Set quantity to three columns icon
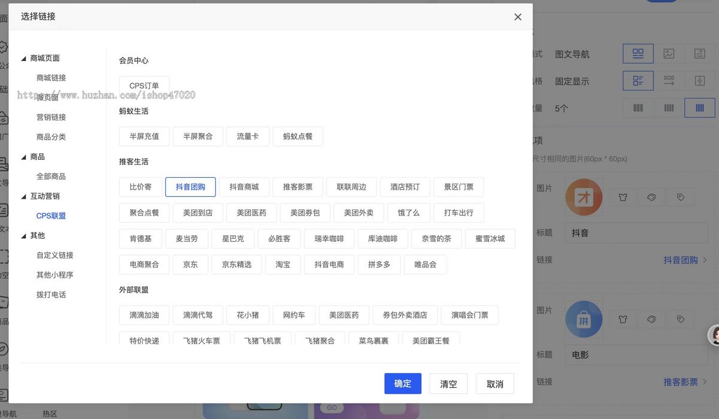The height and width of the screenshot is (419, 719). (638, 108)
